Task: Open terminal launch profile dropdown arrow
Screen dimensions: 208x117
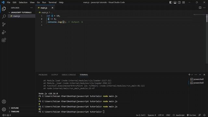Action: (192, 75)
